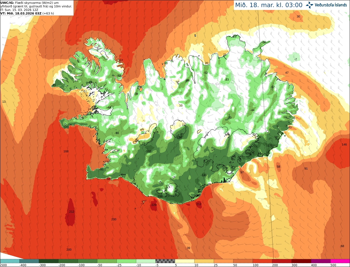This screenshot has width=350, height=267.
Task: Click the 'IT: Sun. 15. 03. 2026 12Z' line
Action: (19, 10)
